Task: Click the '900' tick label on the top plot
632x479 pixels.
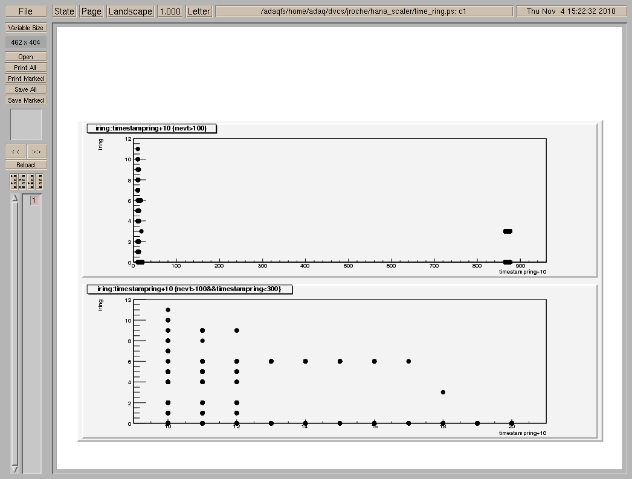Action: 520,266
